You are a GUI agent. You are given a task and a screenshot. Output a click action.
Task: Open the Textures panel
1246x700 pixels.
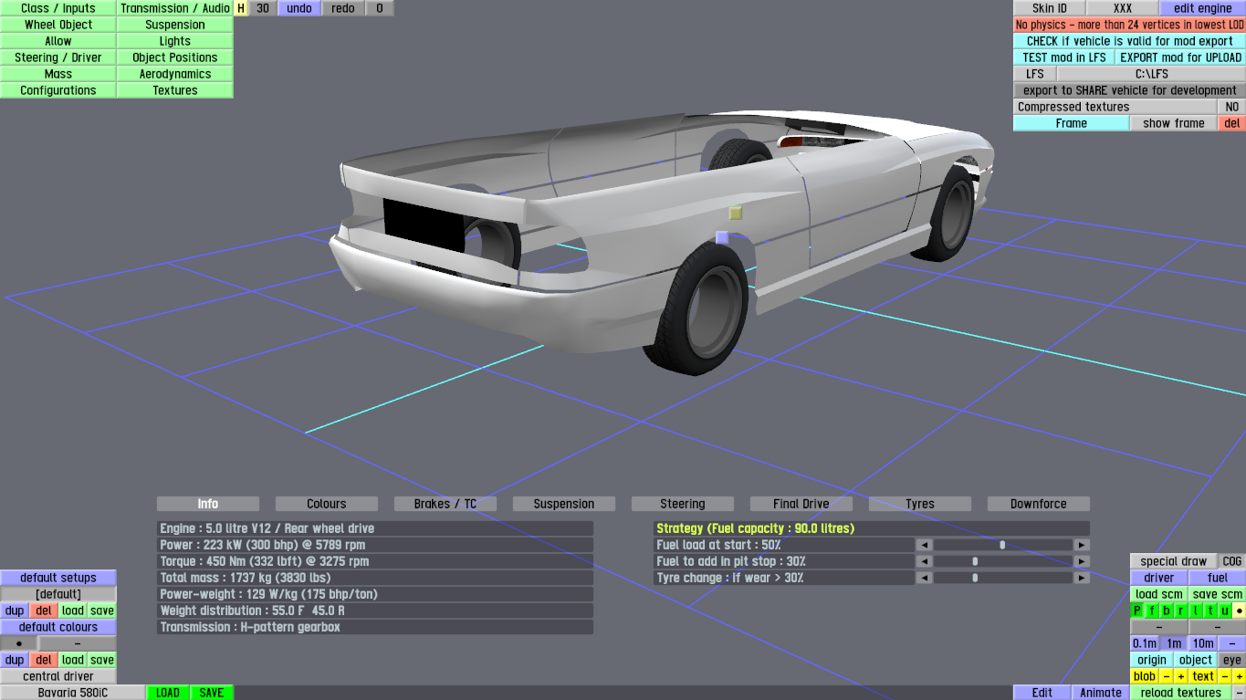[x=175, y=90]
